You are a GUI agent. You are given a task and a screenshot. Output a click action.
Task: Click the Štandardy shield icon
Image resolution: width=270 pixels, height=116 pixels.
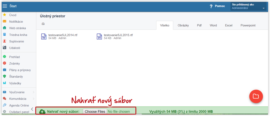coord(5,76)
